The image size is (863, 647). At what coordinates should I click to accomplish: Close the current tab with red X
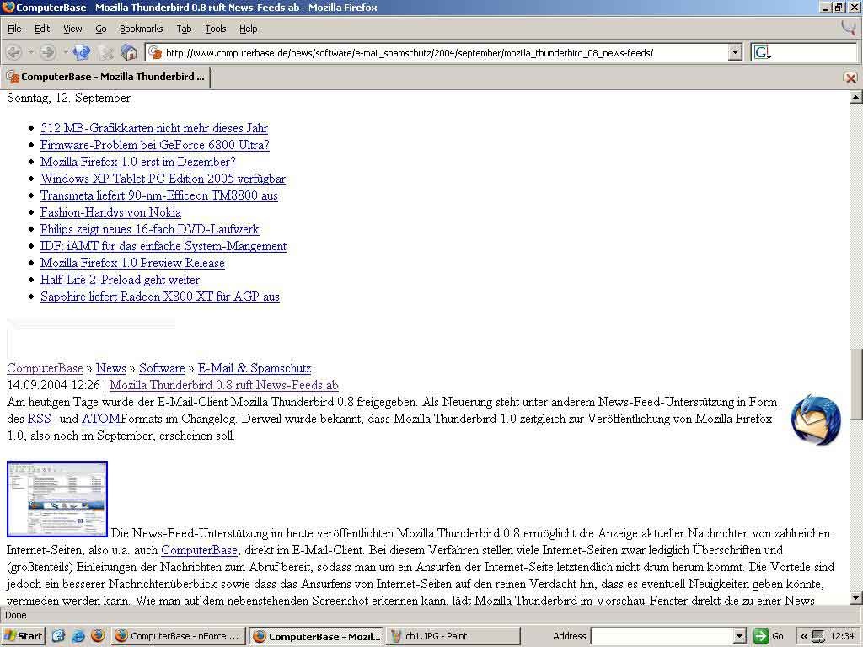click(850, 78)
